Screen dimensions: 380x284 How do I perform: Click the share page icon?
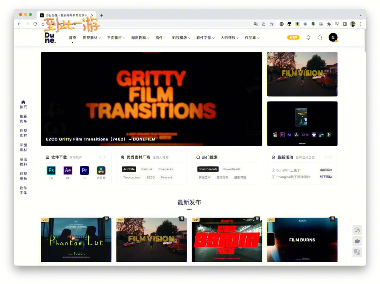[x=264, y=24]
